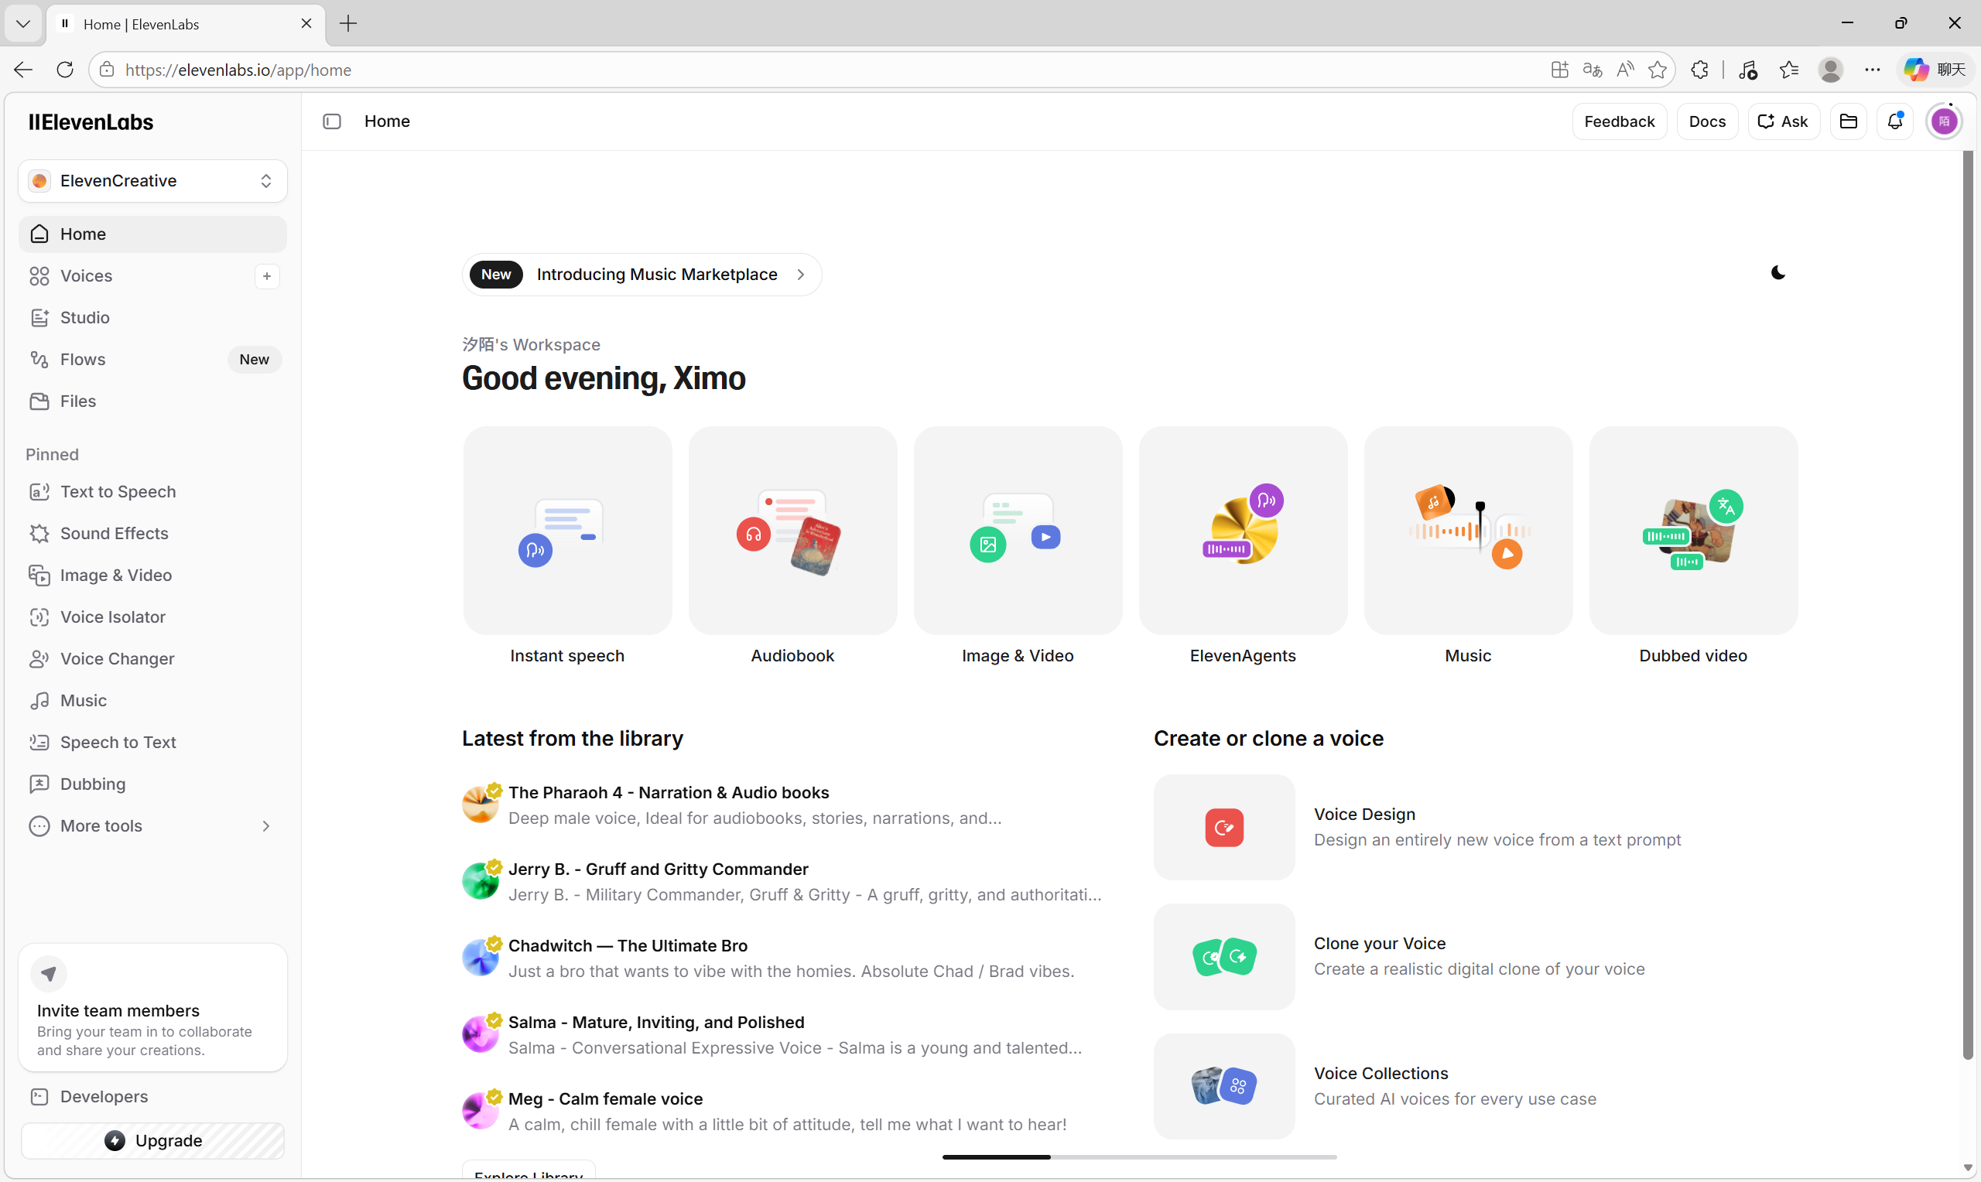Open Voices in the sidebar

click(135, 276)
